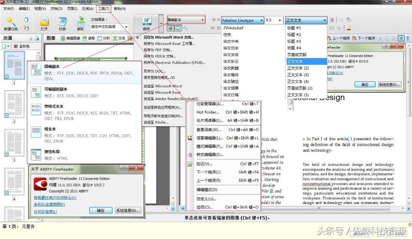Screen dimensions: 412x239
Task: Open the 文档语言 dropdown 简体中文和英语
Action: (110, 27)
